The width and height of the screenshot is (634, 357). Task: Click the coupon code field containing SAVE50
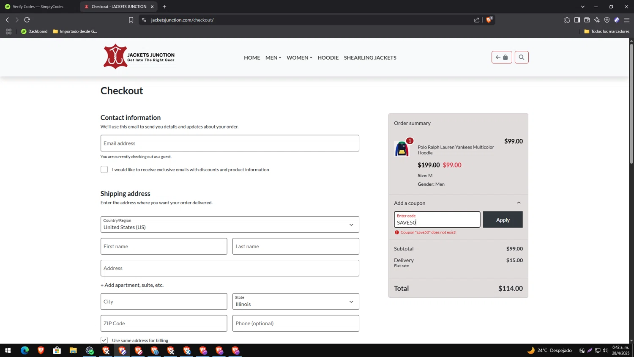[x=437, y=220]
